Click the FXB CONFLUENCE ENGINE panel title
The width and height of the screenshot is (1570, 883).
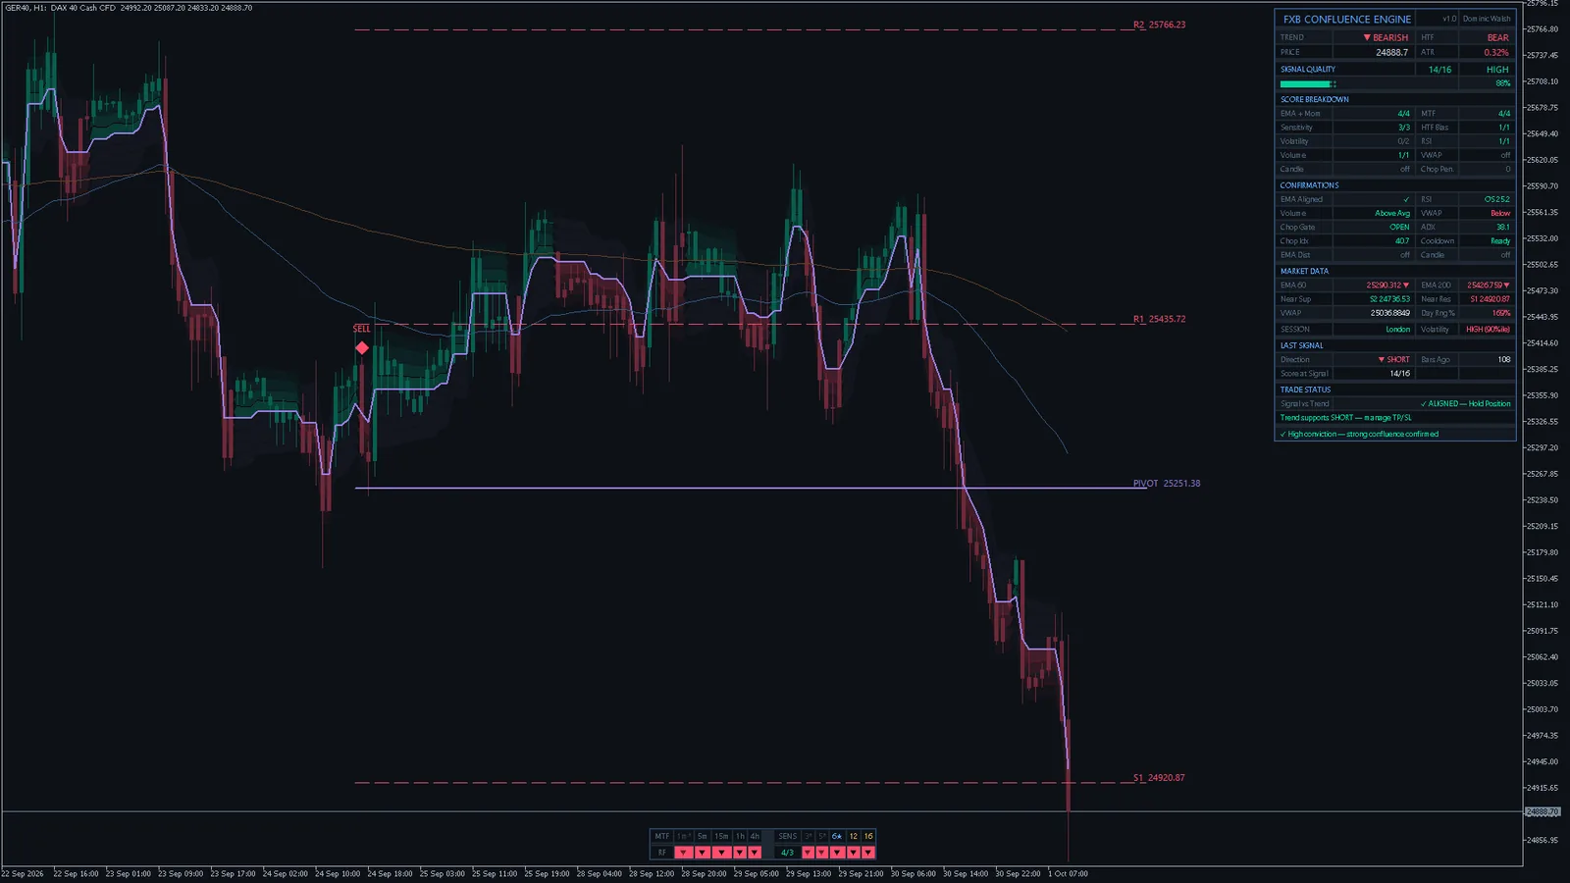click(1347, 19)
